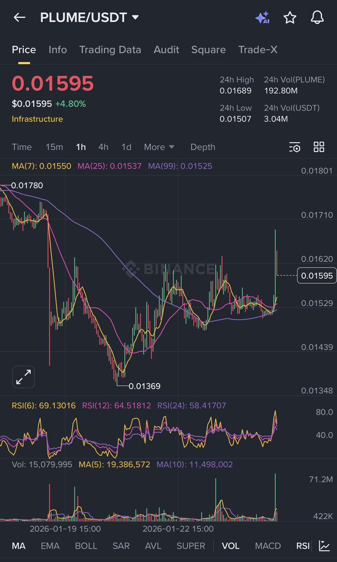Tap the RSI(12): 64.51812 legend

pos(116,406)
